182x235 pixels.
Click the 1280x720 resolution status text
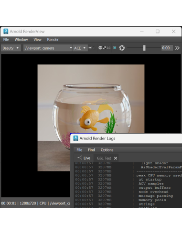pos(28,203)
